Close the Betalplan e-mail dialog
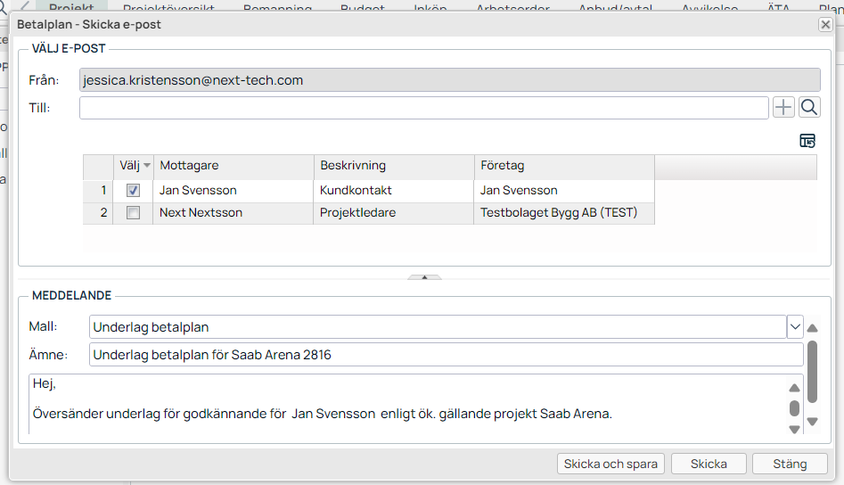 tap(824, 24)
